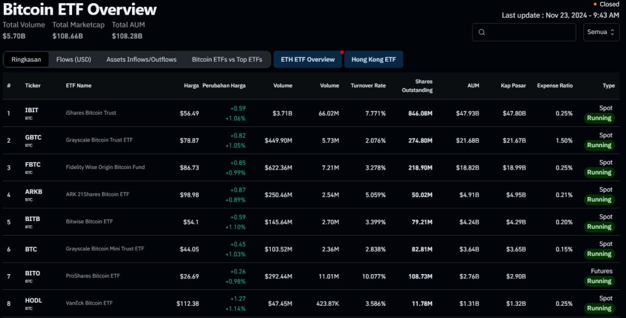This screenshot has width=626, height=318.
Task: Click Fidelity Wise Origin Bitcoin Fund name
Action: (x=105, y=167)
